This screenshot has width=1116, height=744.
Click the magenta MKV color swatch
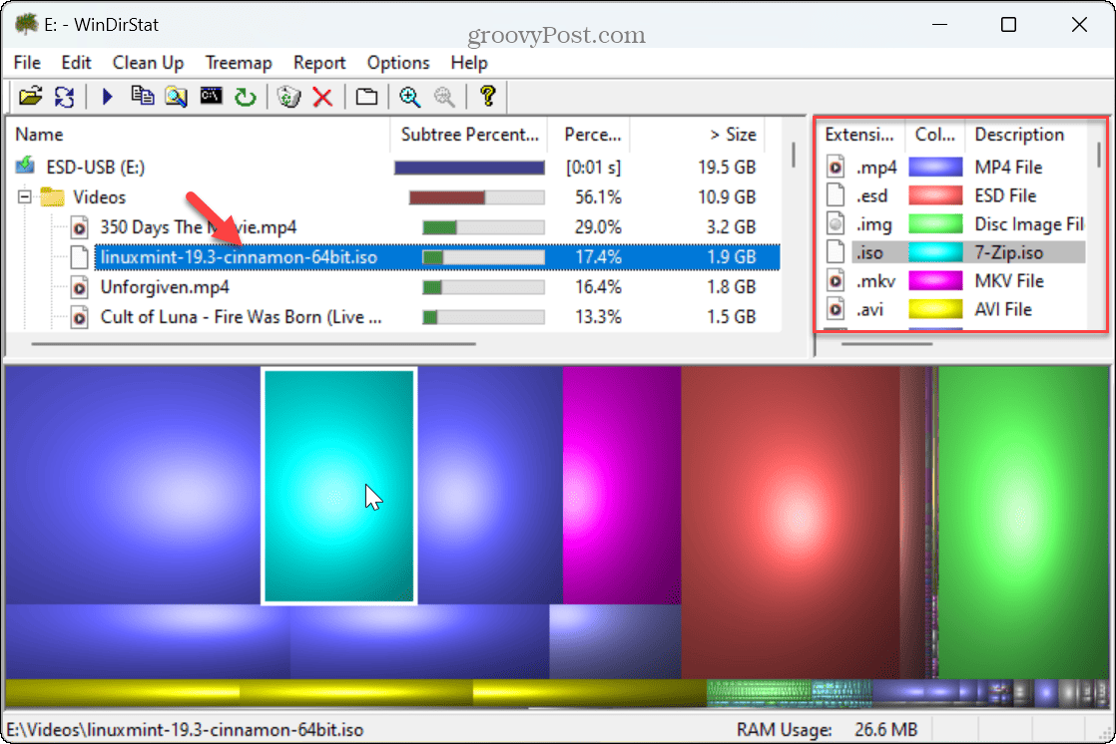pyautogui.click(x=934, y=281)
